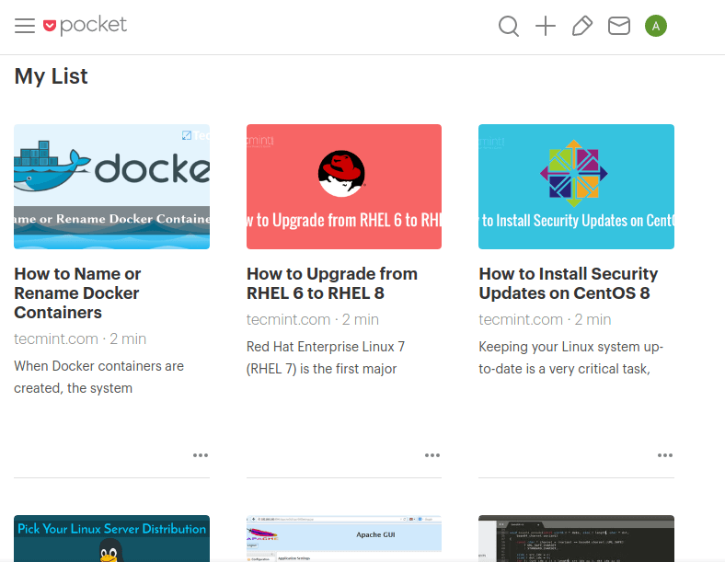Open the Apache GUI thumbnail
The image size is (725, 562).
click(344, 538)
